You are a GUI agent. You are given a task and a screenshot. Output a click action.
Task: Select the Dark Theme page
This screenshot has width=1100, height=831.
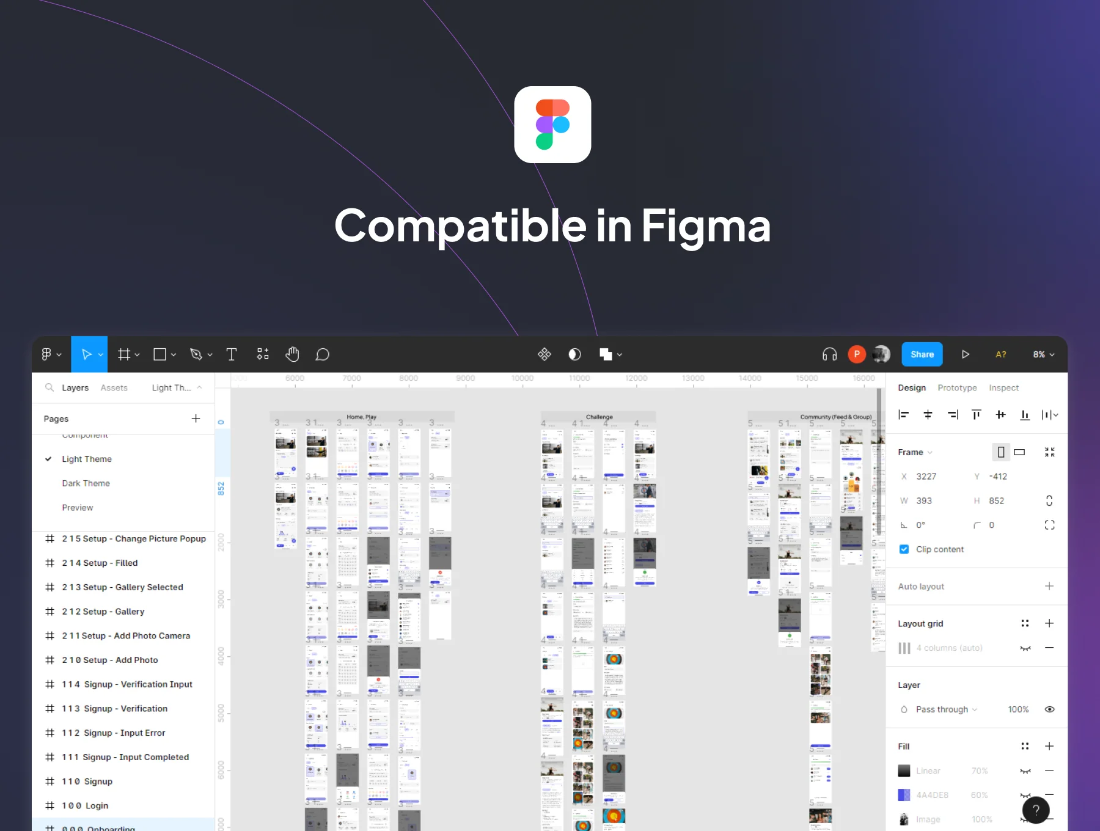click(x=86, y=483)
